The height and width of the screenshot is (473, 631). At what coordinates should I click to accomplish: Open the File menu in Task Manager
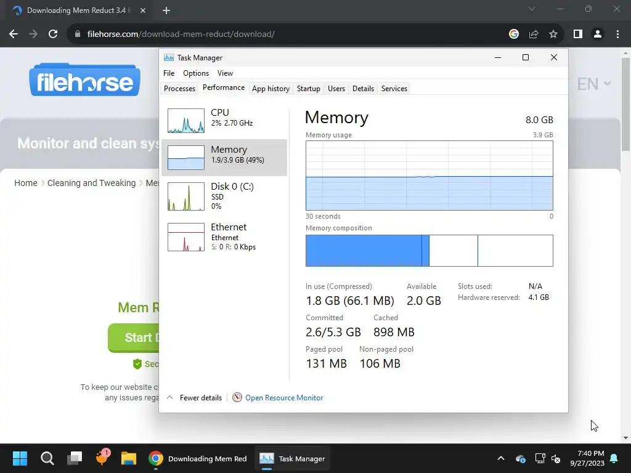(169, 73)
